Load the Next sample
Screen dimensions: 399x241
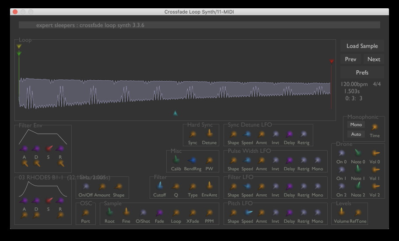click(x=374, y=59)
